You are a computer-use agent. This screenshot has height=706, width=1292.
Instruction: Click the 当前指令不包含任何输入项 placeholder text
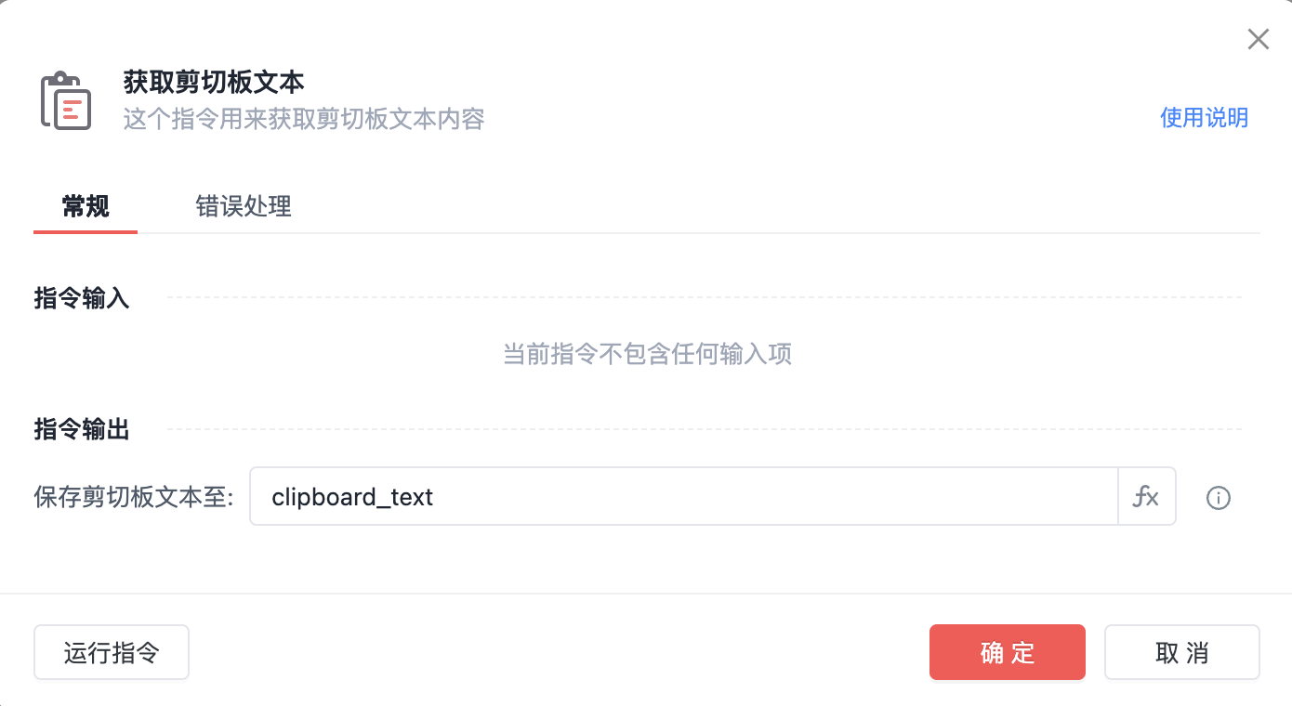[x=646, y=354]
